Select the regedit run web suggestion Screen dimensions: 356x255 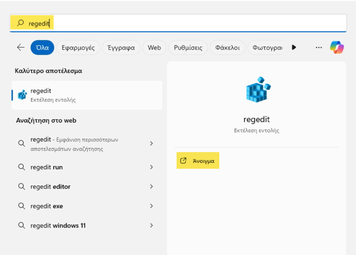[86, 167]
